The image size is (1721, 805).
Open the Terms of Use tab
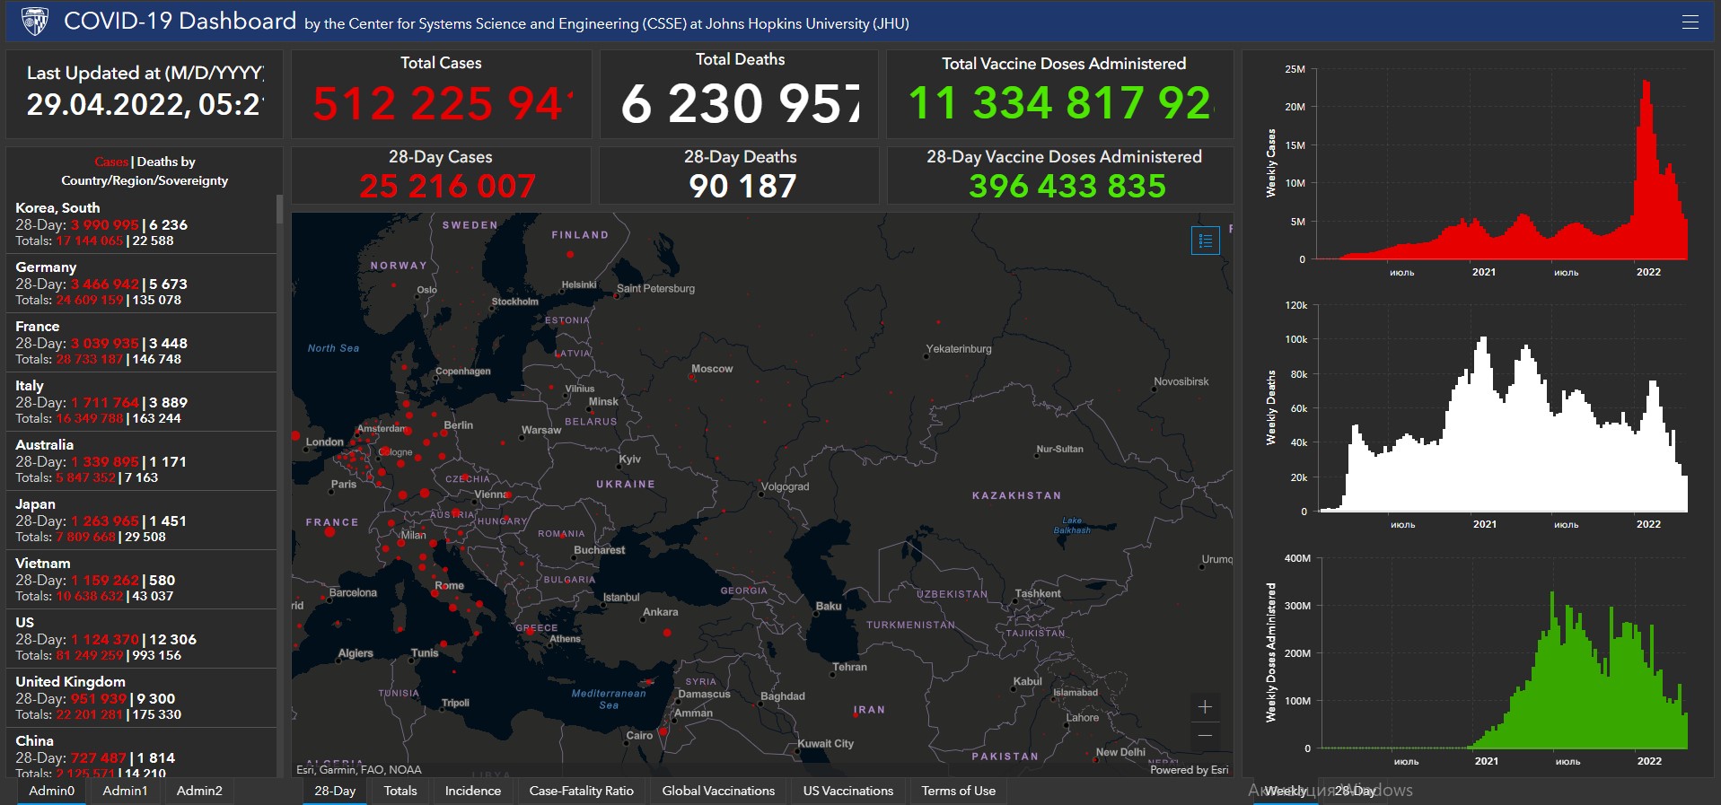pyautogui.click(x=958, y=791)
